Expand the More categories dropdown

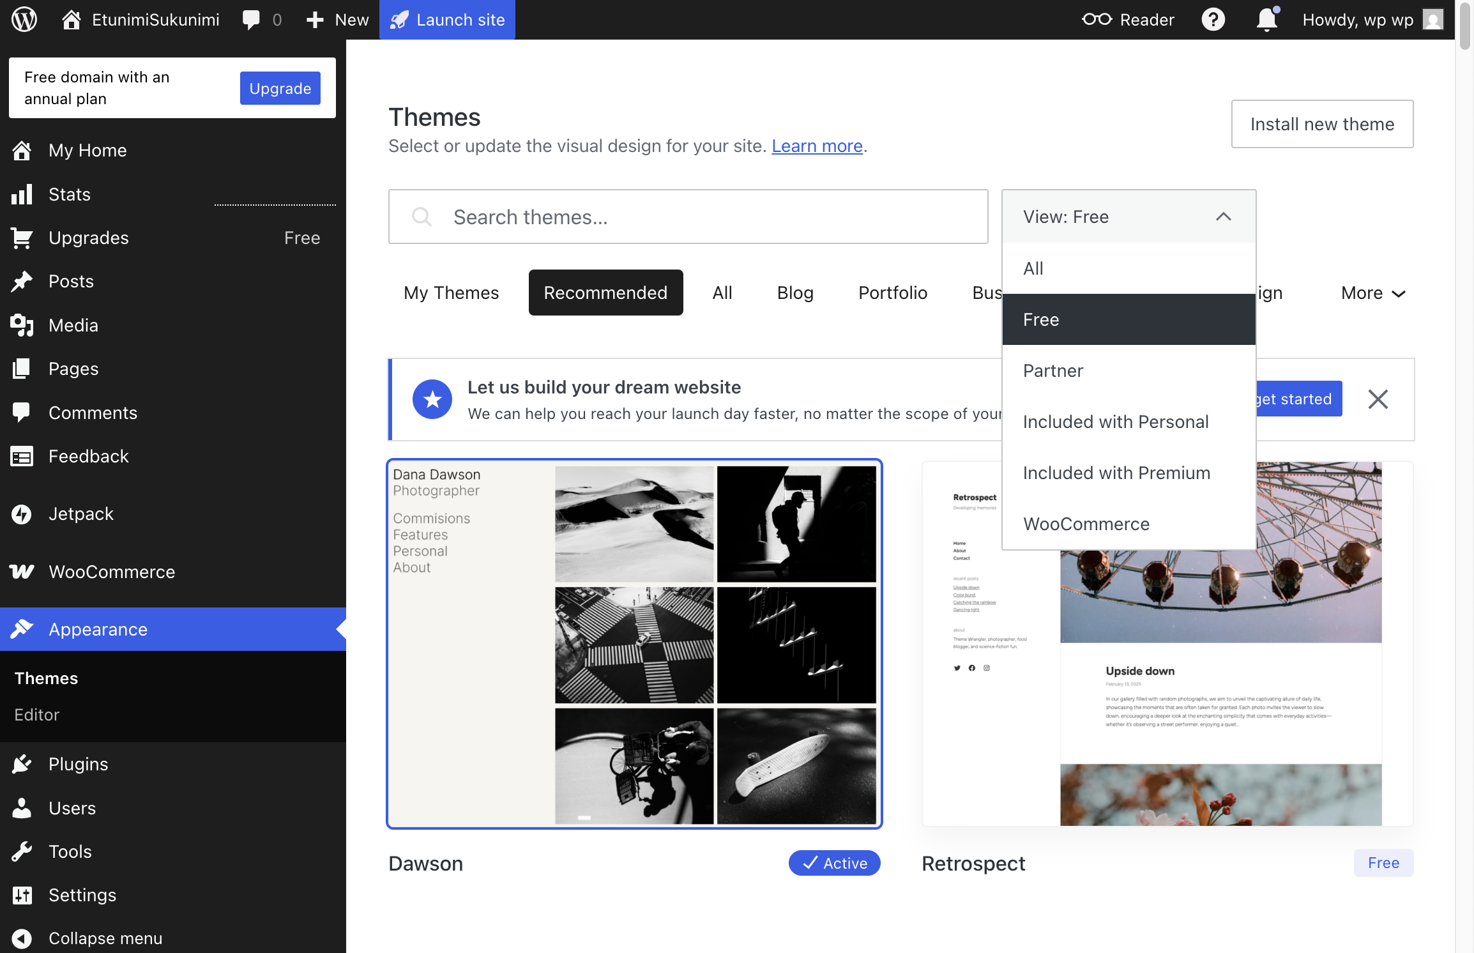pos(1373,293)
